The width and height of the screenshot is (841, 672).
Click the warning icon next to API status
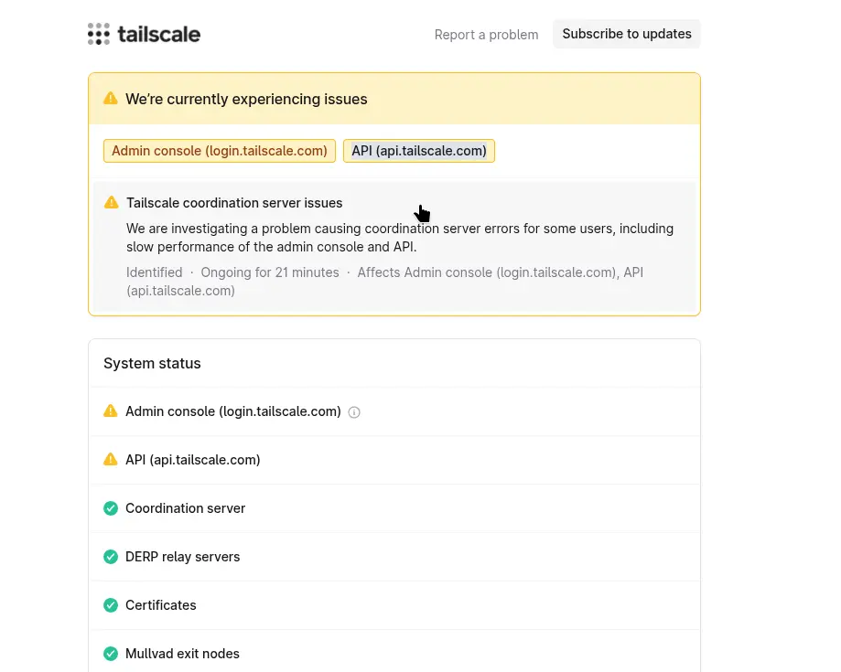pos(111,459)
